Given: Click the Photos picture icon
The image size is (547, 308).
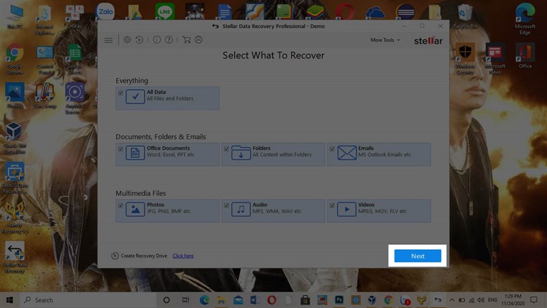Looking at the screenshot, I should pos(135,209).
